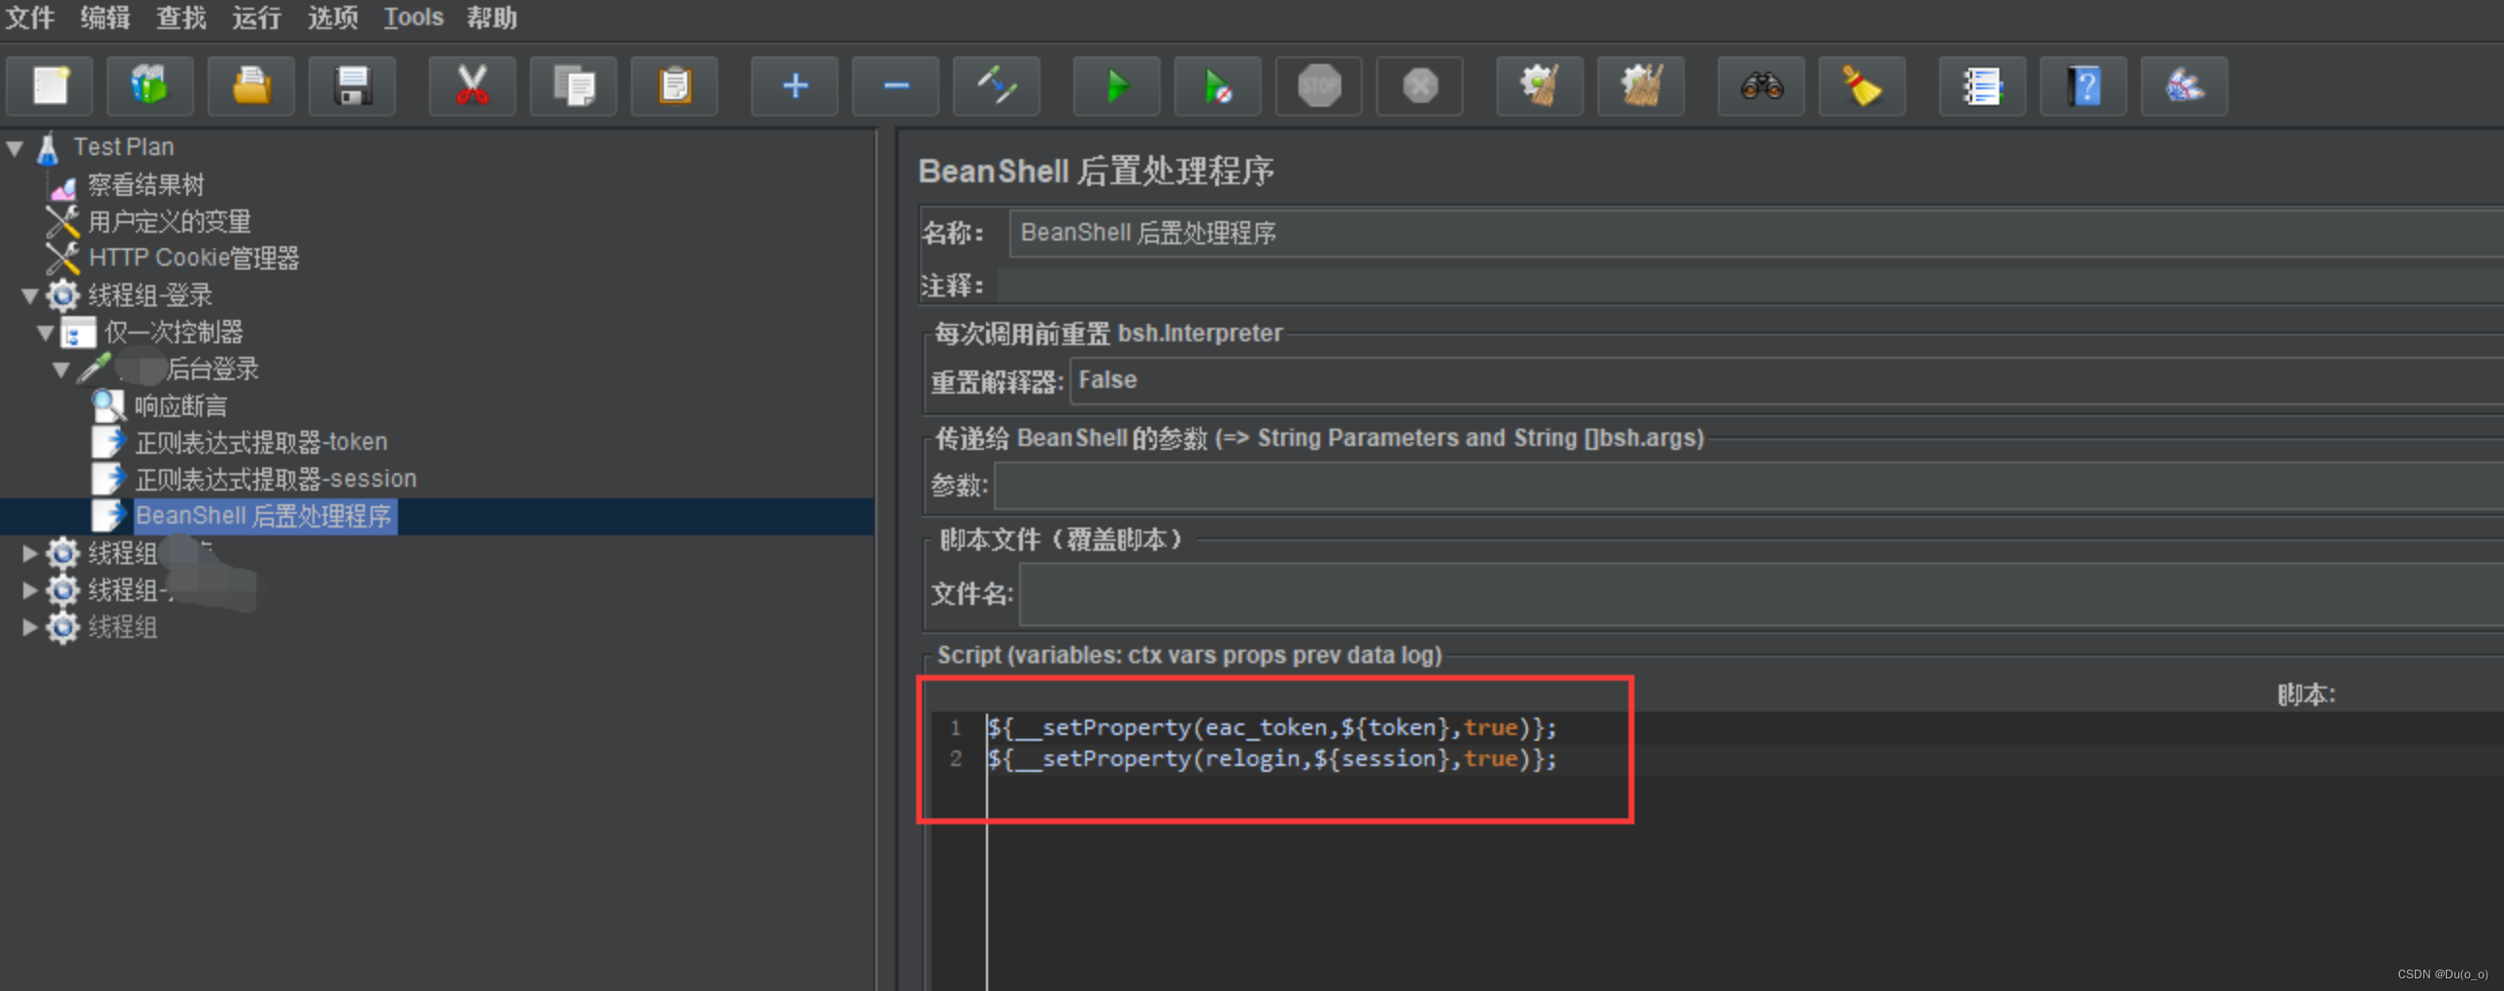The width and height of the screenshot is (2504, 991).
Task: Select 响应断言 in the tree
Action: [181, 406]
